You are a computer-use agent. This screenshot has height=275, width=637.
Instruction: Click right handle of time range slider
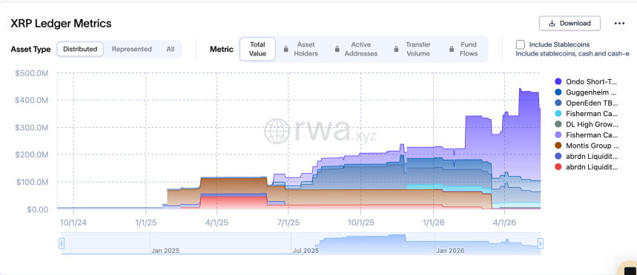[x=541, y=243]
